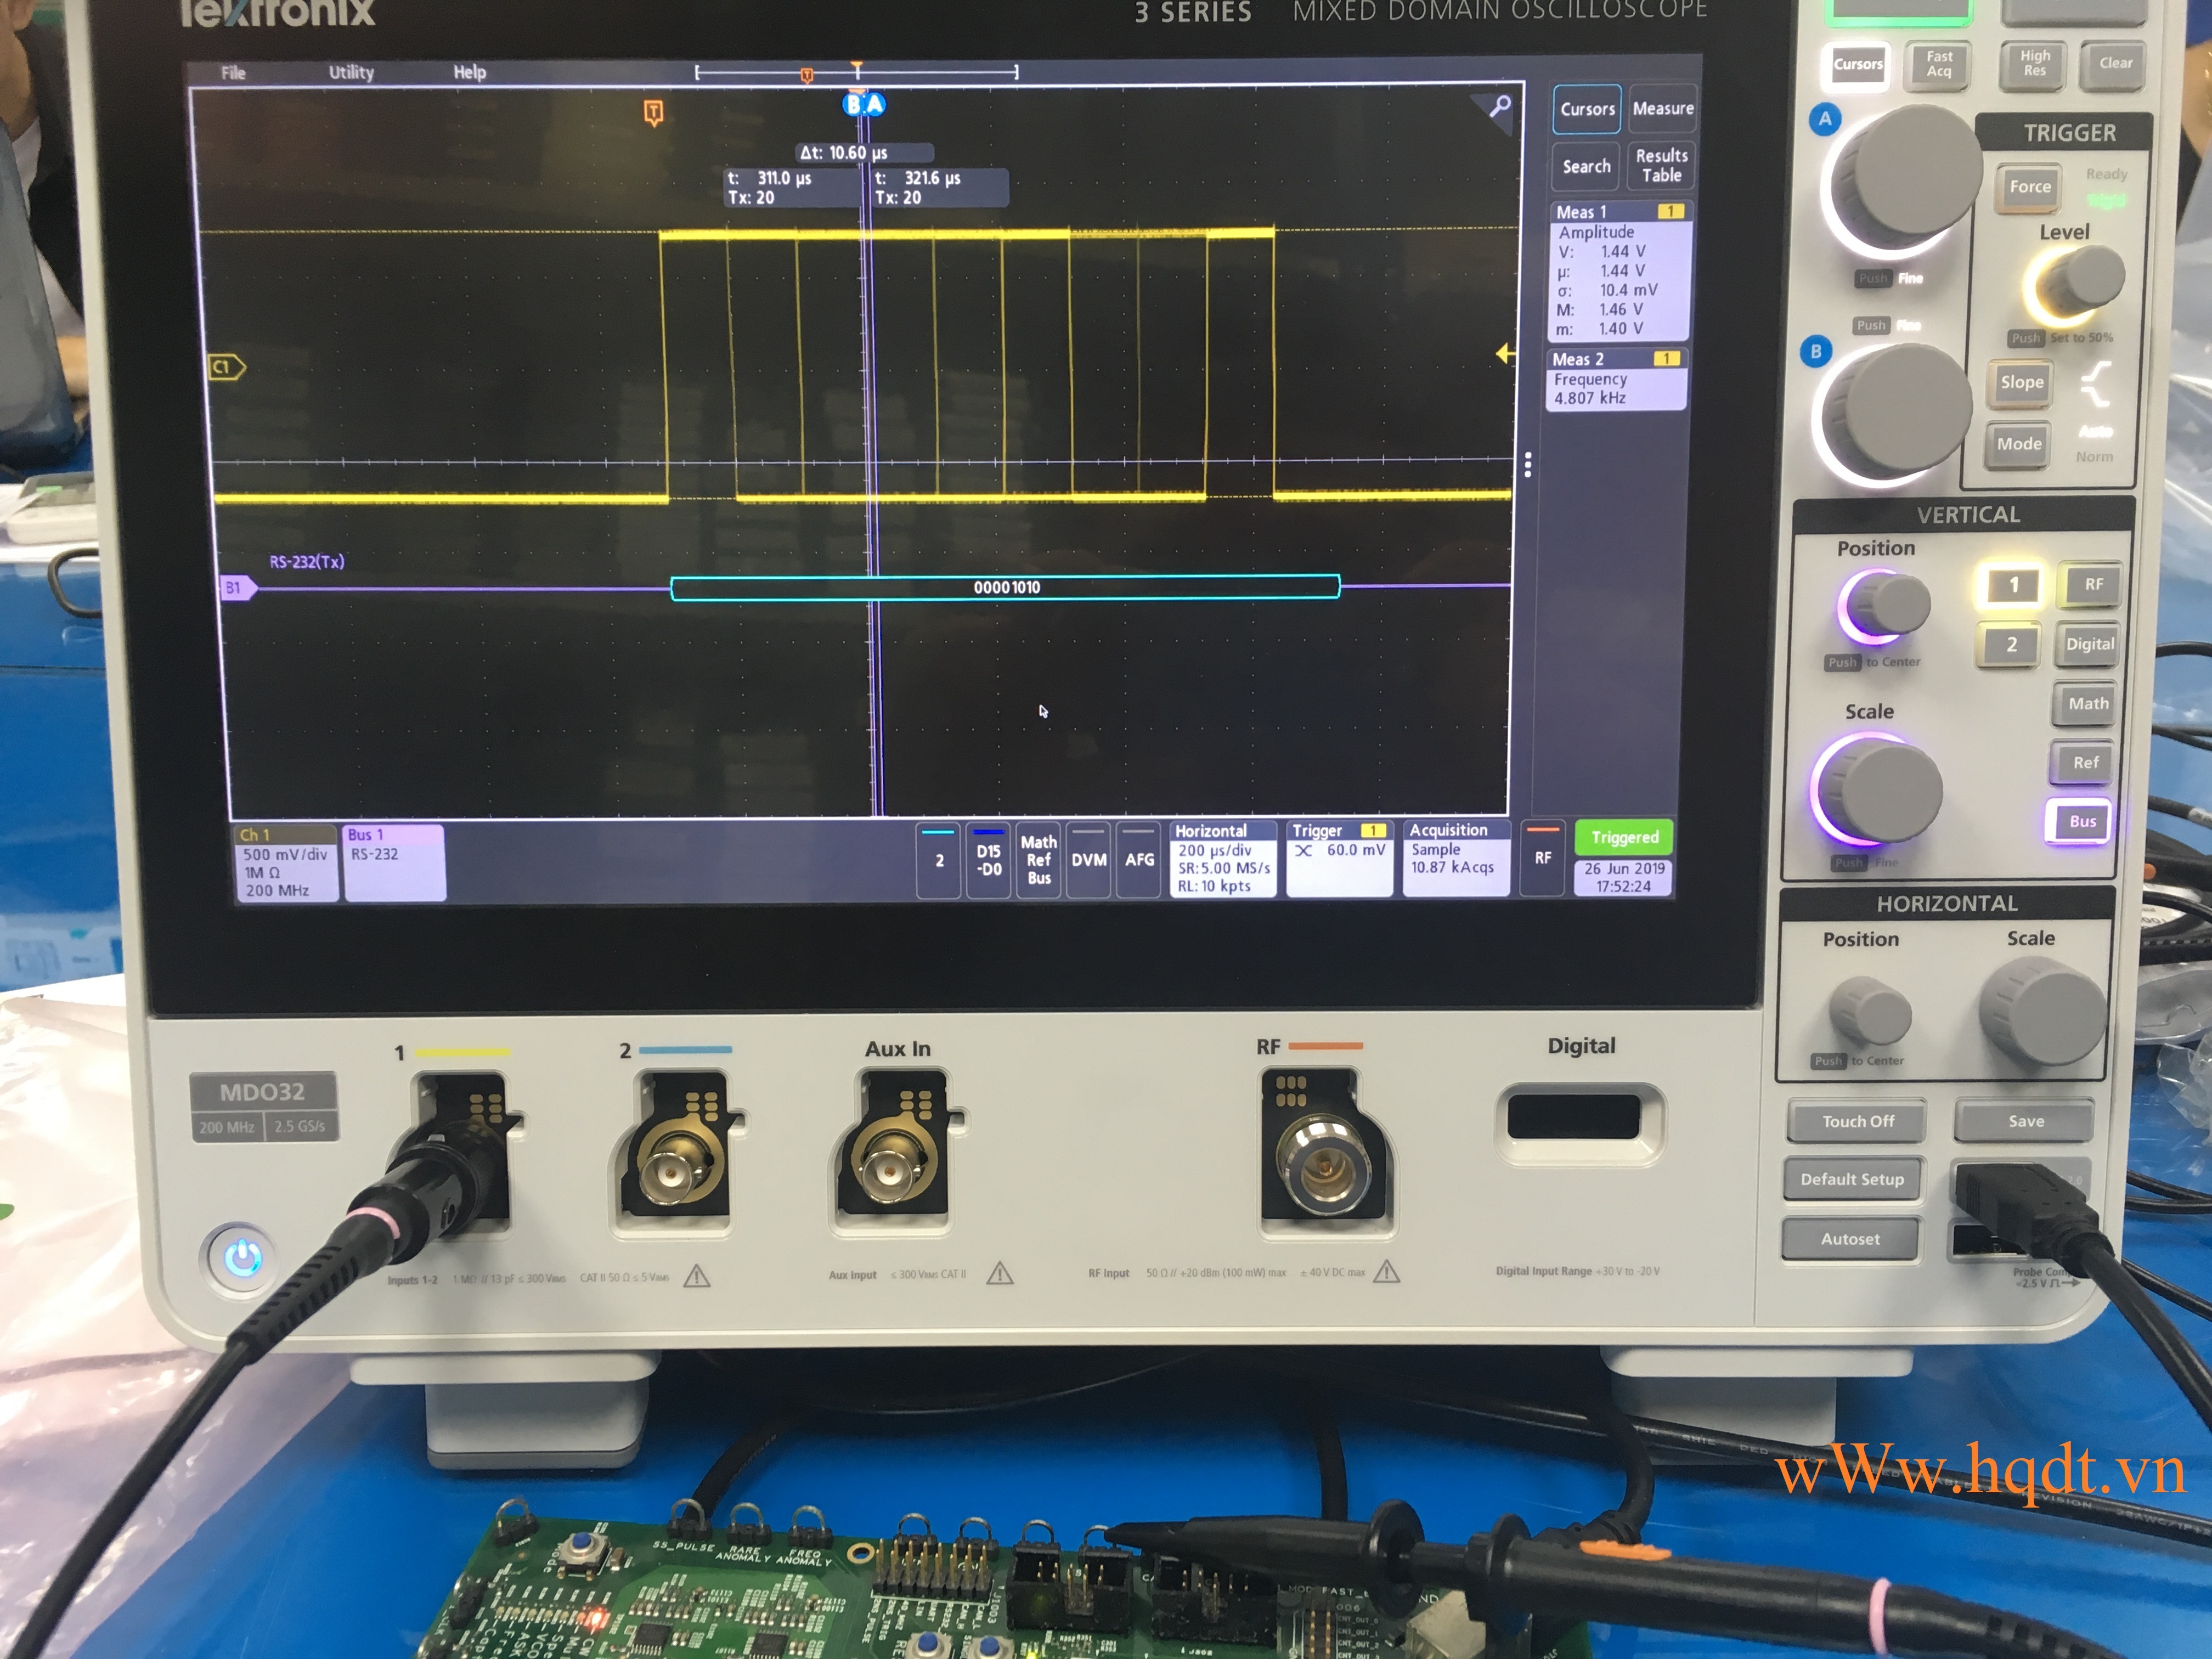
Task: Open the Results Table
Action: click(x=1662, y=165)
